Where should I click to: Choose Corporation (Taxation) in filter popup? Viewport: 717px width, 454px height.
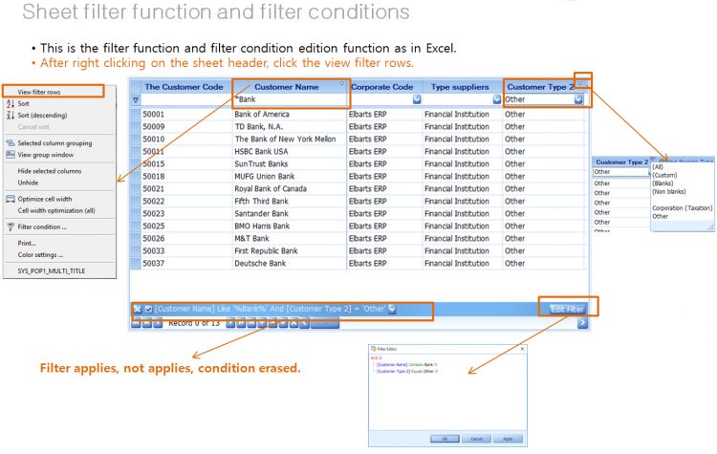(682, 208)
